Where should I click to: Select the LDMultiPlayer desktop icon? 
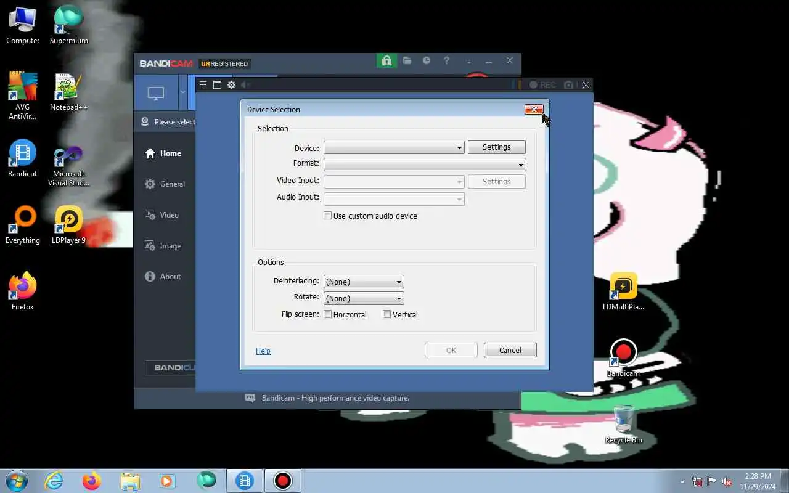[x=624, y=291]
